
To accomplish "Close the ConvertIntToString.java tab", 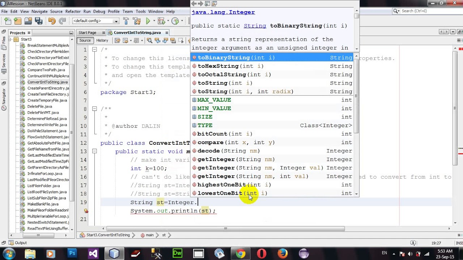I will tap(166, 32).
